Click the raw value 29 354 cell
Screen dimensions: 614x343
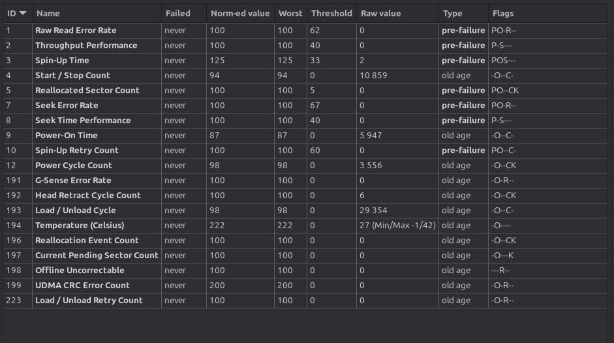pos(397,211)
